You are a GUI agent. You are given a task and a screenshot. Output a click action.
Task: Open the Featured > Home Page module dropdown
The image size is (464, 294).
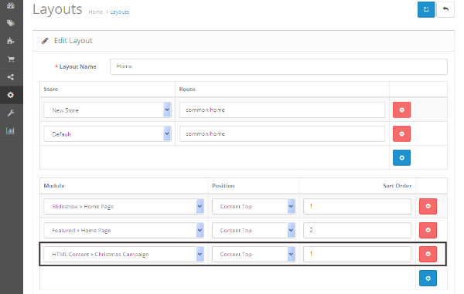coord(124,230)
